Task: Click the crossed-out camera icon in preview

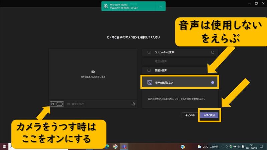Action: point(93,72)
